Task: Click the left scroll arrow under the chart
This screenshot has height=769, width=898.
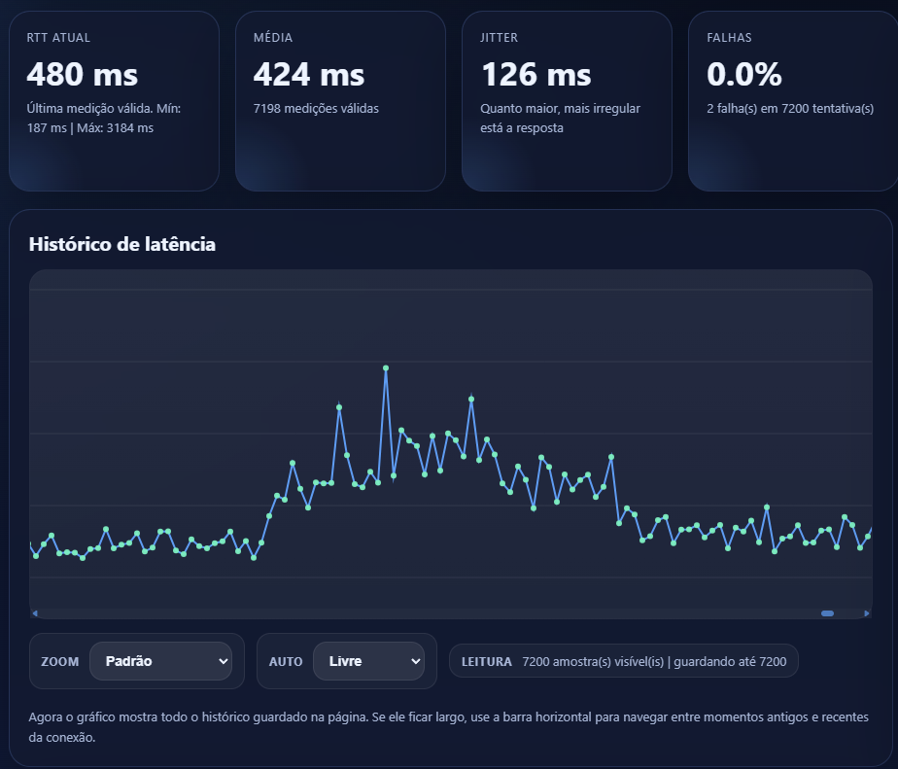Action: pos(35,613)
